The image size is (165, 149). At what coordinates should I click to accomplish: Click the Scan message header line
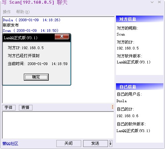point(30,31)
